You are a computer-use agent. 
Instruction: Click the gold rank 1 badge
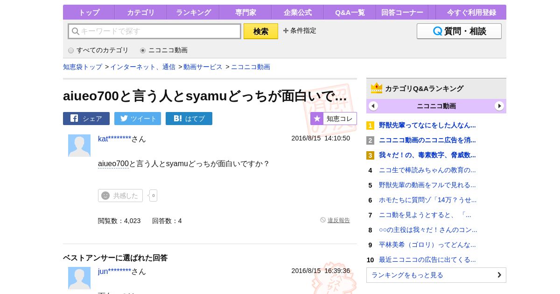pos(370,126)
